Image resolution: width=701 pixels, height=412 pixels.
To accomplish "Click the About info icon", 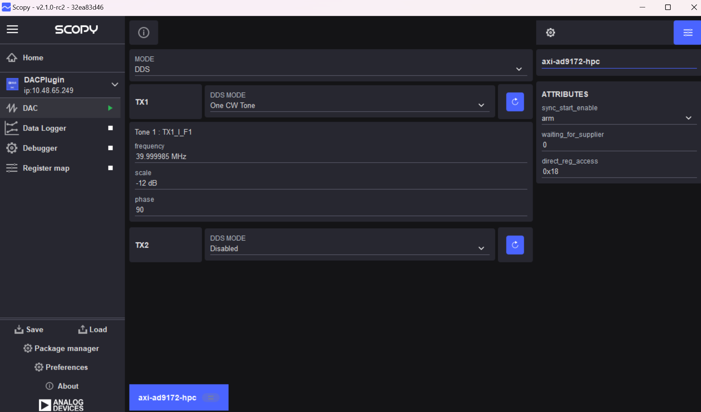I will pos(50,386).
